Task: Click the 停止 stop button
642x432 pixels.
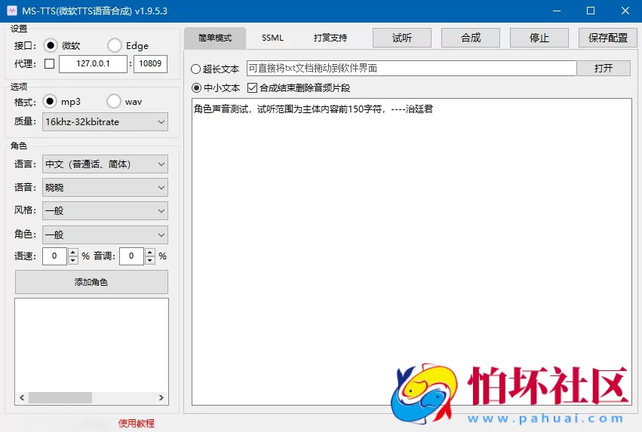Action: click(539, 38)
